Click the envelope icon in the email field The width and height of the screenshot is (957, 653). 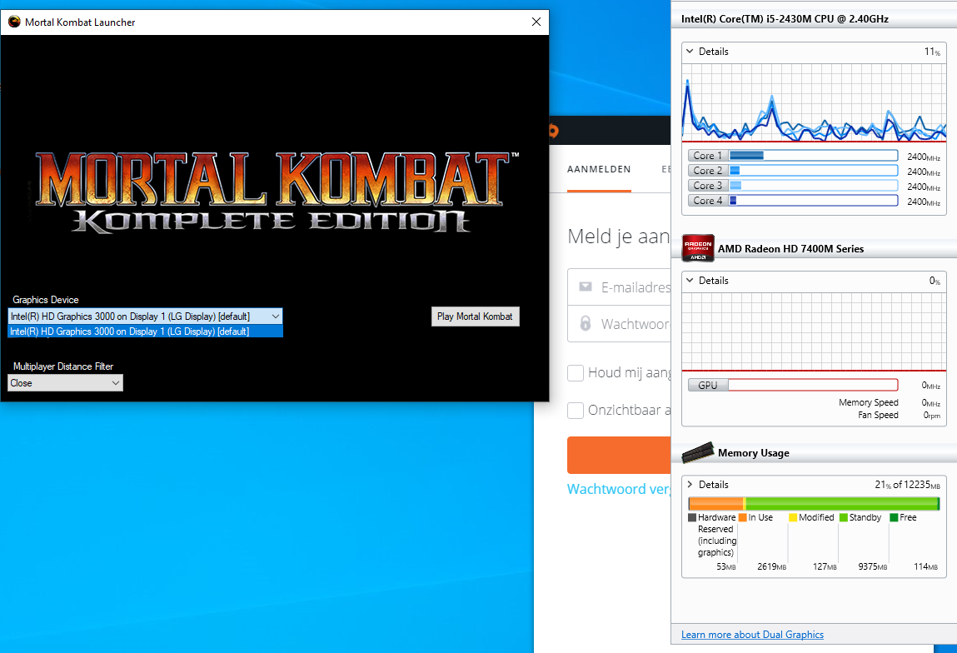tap(586, 287)
